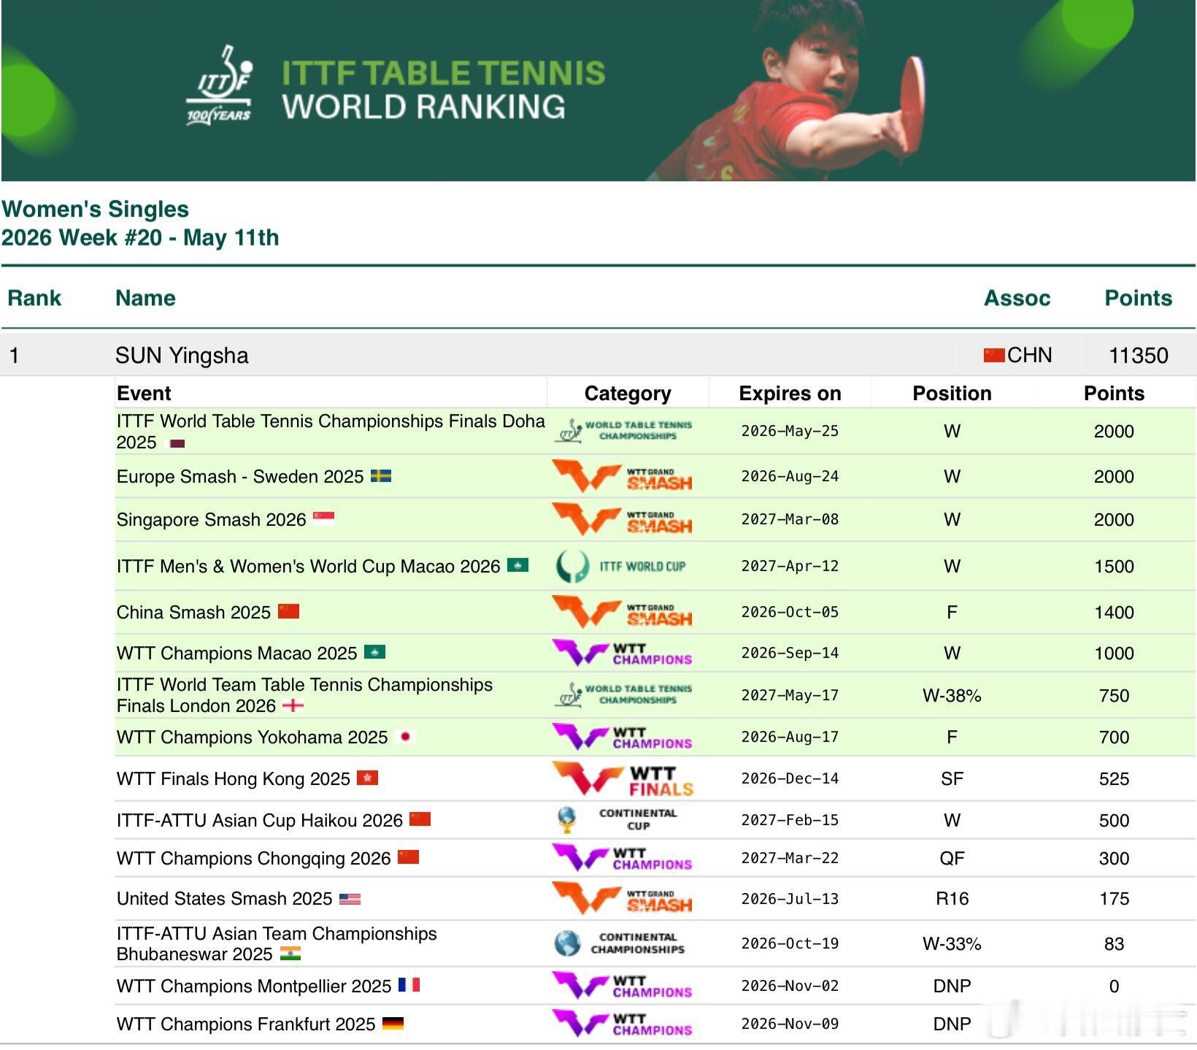This screenshot has width=1197, height=1050.
Task: Click the Continental Cup category logo
Action: point(617,819)
